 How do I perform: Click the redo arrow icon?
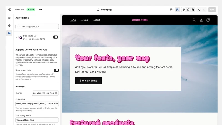(204, 10)
